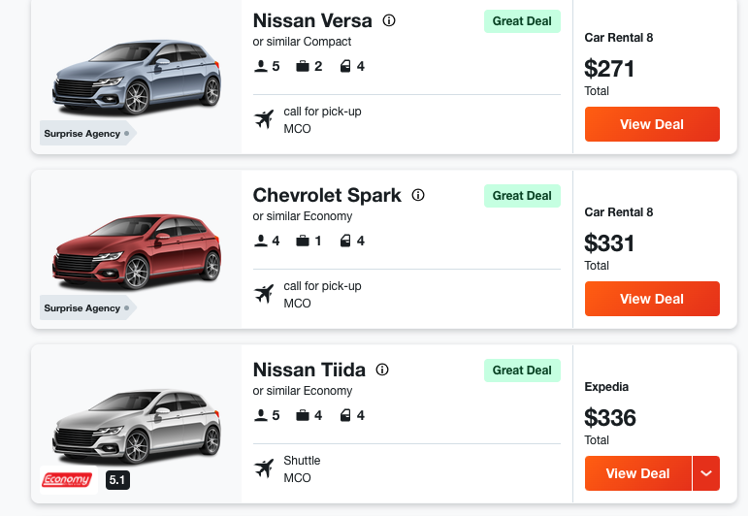Click info icon next to Nissan Tiida
This screenshot has height=516, width=748.
pyautogui.click(x=382, y=370)
